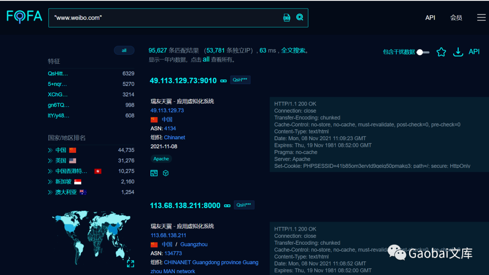Viewport: 489px width, 275px height.
Task: Click the China flag in country ranking
Action: (72, 150)
